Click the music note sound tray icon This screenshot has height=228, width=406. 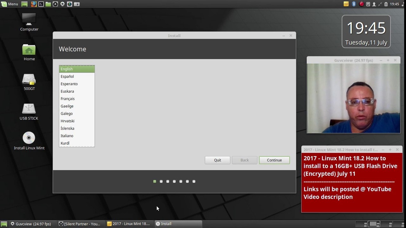tap(403, 4)
